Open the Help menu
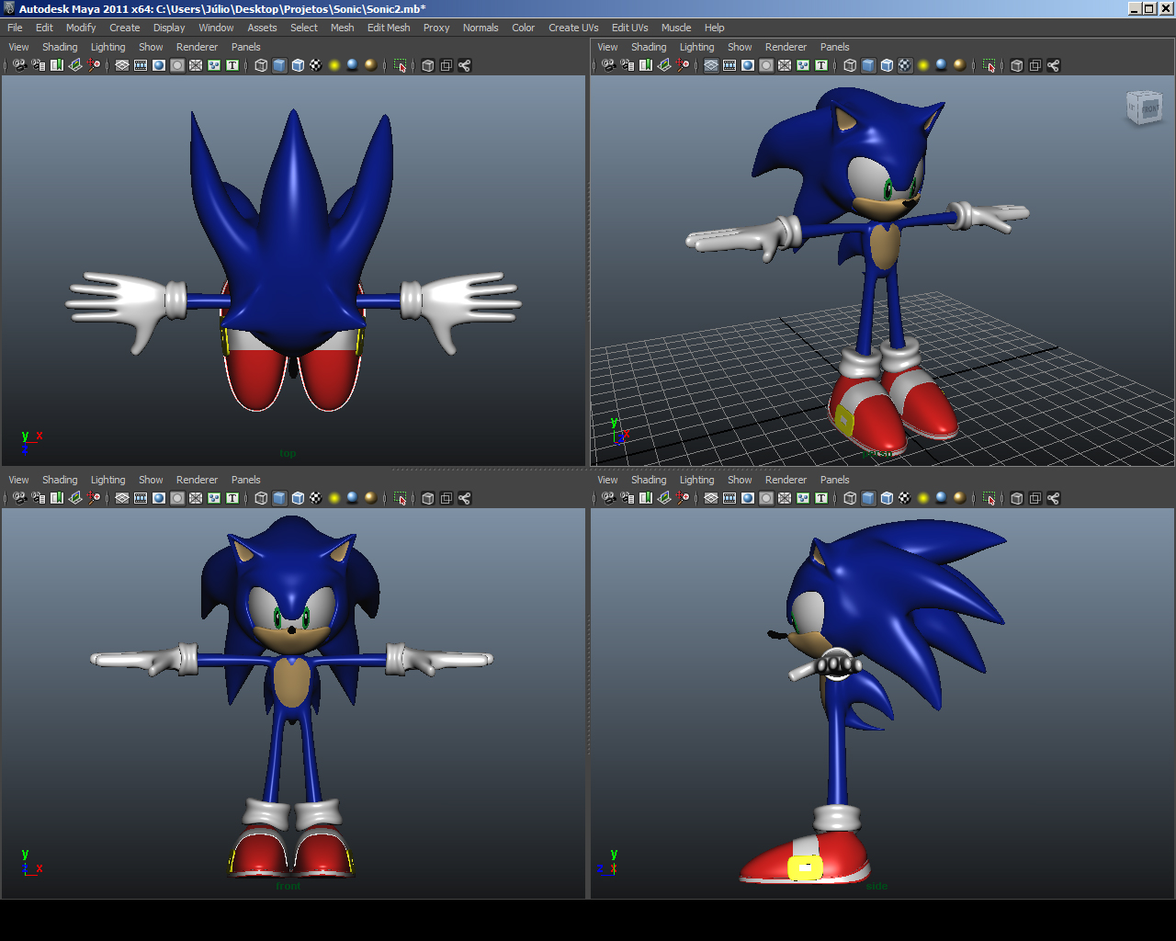 (715, 28)
